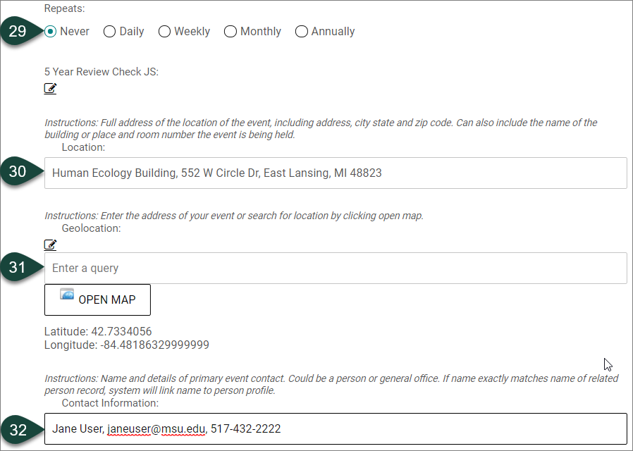Open the edit icon under 5 Year Review Check JS
The height and width of the screenshot is (451, 633).
[x=51, y=88]
